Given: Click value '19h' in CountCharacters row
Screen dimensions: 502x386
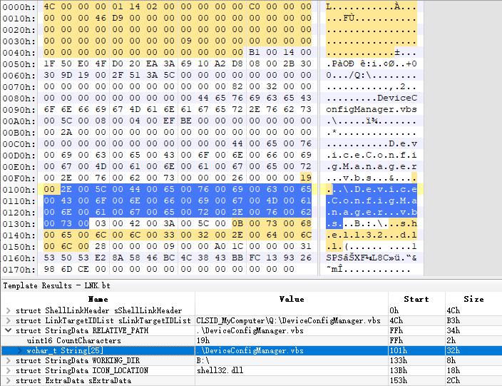Looking at the screenshot, I should coord(203,340).
